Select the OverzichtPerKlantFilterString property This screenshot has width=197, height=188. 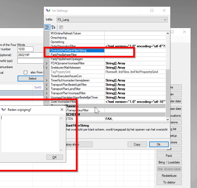pyautogui.click(x=68, y=50)
